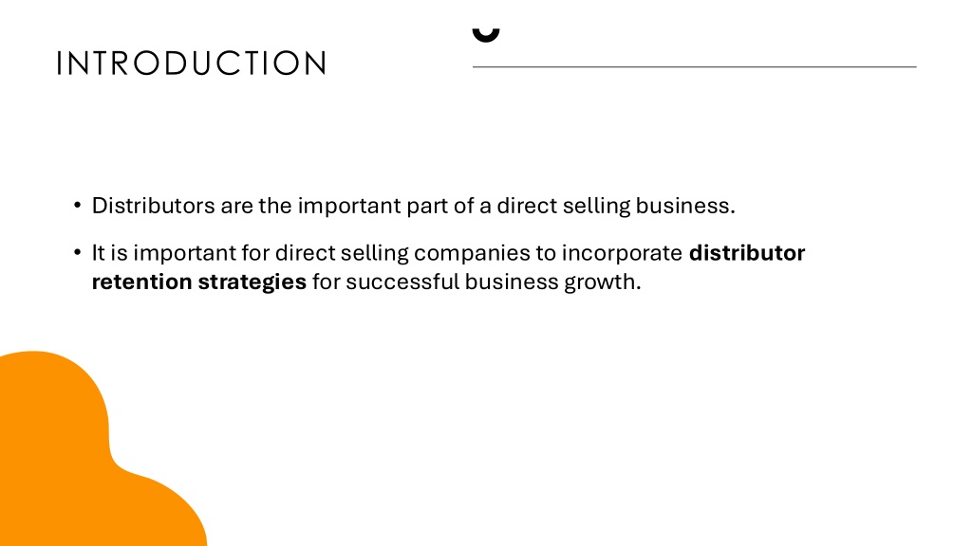Viewport: 972px width, 546px height.
Task: Click the second bullet point marker
Action: click(76, 254)
